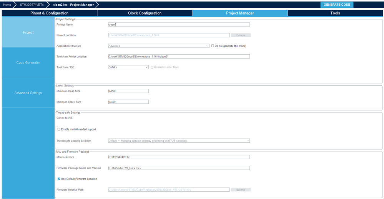This screenshot has height=199, width=384.
Task: Click the Minimum Stack Size field
Action: [128, 102]
